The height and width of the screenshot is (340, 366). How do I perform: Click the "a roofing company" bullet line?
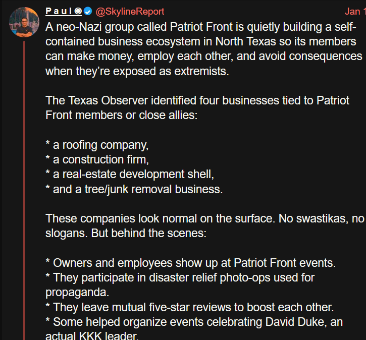pos(97,145)
